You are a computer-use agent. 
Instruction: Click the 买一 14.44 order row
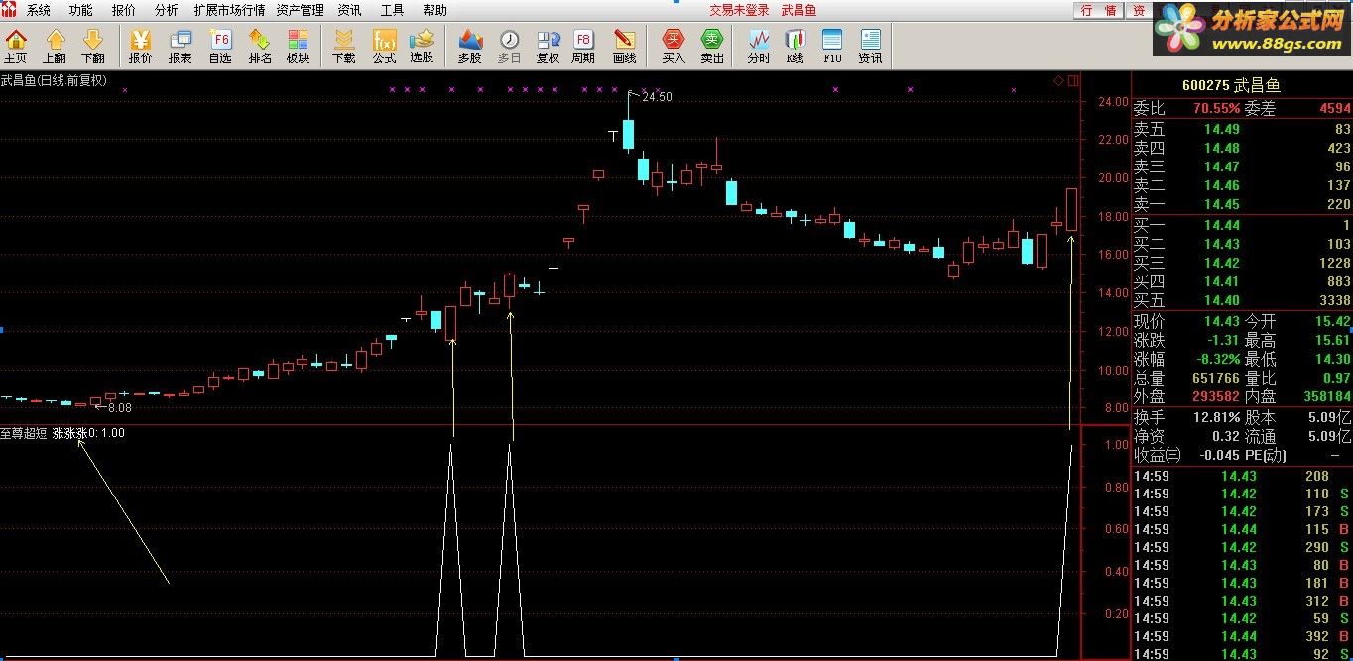click(x=1242, y=225)
